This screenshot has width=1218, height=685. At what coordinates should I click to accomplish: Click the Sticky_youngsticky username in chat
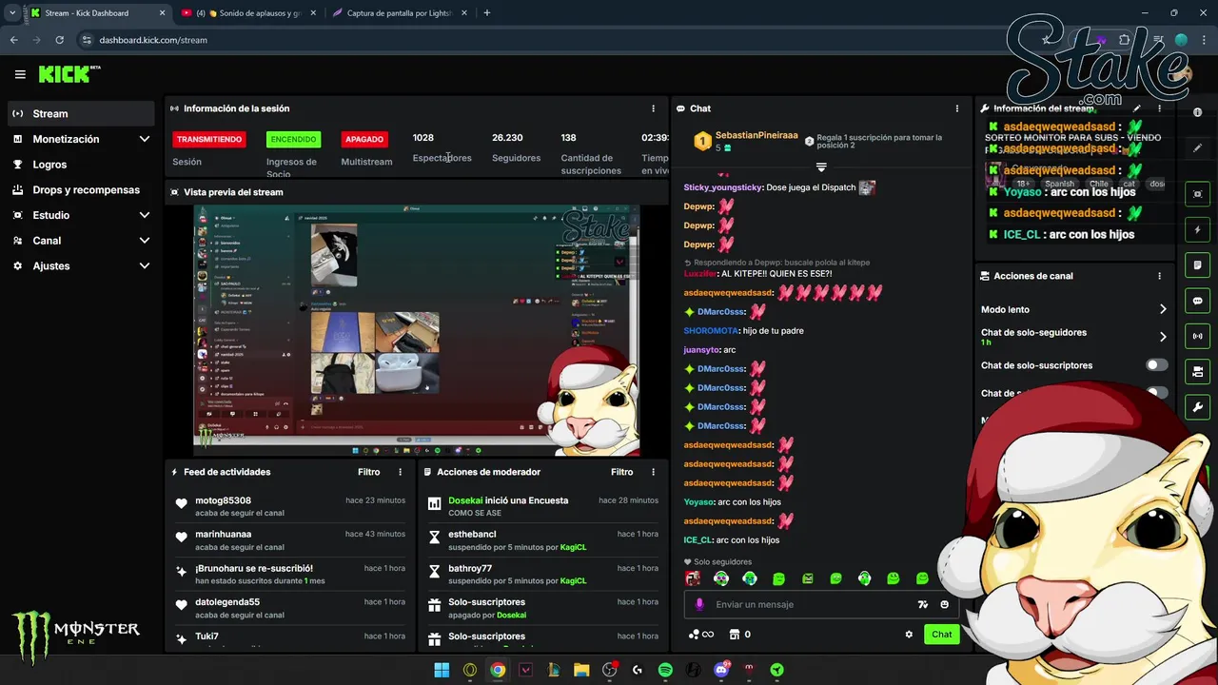[x=722, y=187]
